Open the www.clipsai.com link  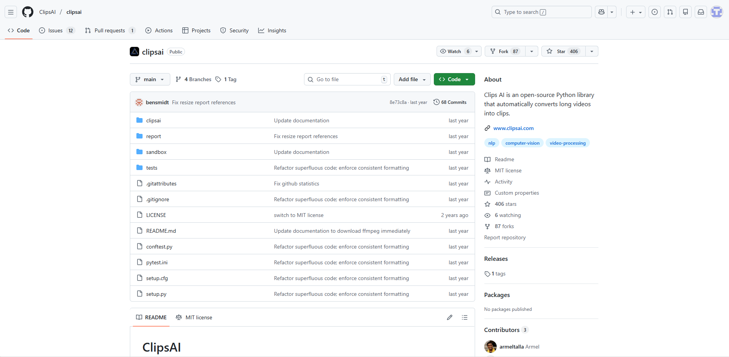tap(513, 128)
